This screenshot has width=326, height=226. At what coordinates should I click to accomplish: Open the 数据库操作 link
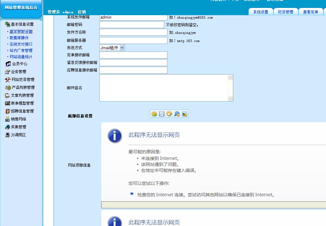coord(19,38)
